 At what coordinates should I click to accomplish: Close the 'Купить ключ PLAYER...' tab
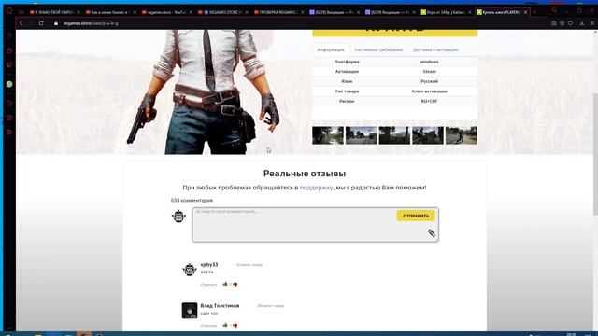pos(525,12)
